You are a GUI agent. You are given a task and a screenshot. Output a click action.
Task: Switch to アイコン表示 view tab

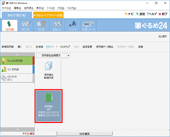[29, 134]
